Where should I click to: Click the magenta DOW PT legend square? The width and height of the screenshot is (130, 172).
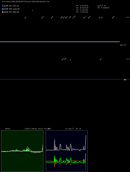coord(3,12)
